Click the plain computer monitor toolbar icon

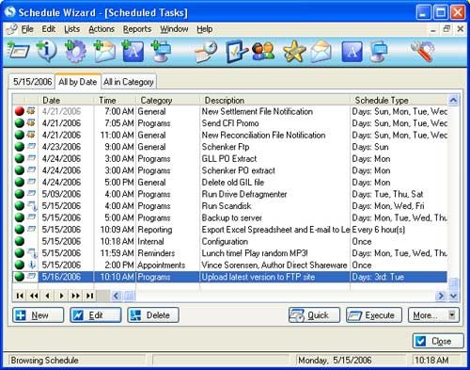pyautogui.click(x=379, y=51)
